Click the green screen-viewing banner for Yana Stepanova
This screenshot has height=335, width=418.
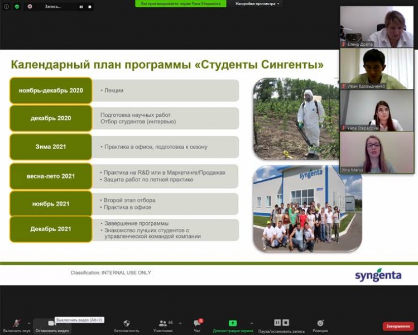(181, 4)
